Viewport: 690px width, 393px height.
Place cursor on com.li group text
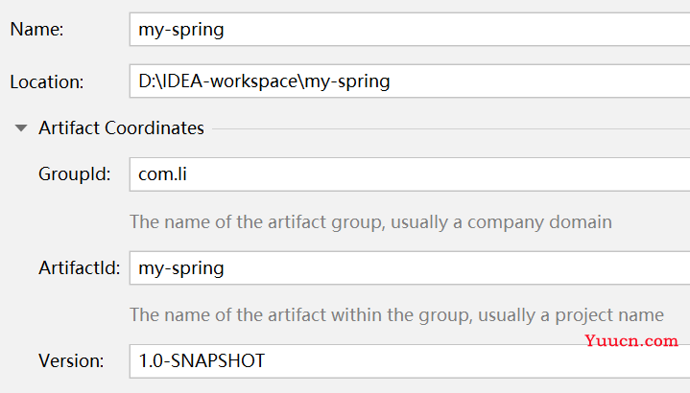coord(164,174)
